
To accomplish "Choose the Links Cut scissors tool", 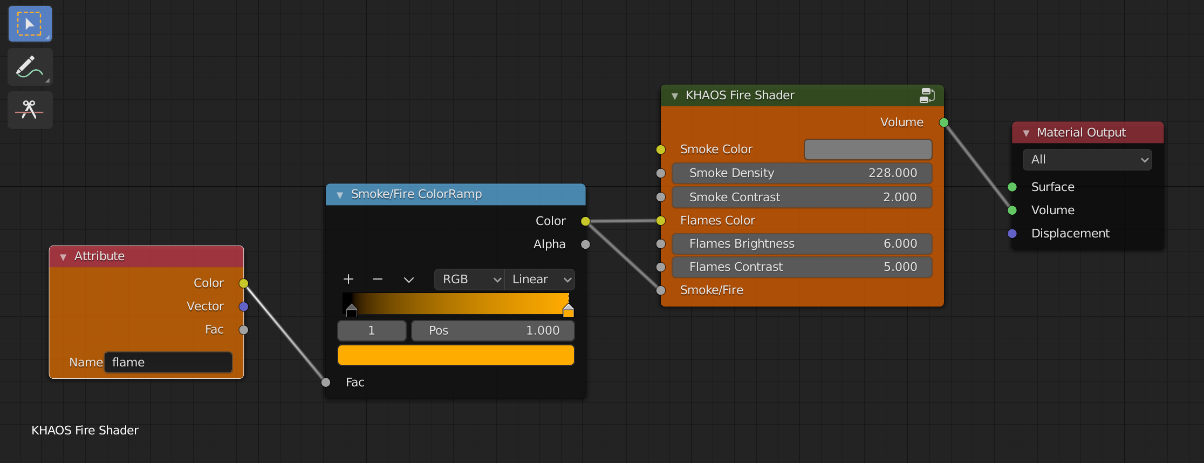I will tap(30, 110).
